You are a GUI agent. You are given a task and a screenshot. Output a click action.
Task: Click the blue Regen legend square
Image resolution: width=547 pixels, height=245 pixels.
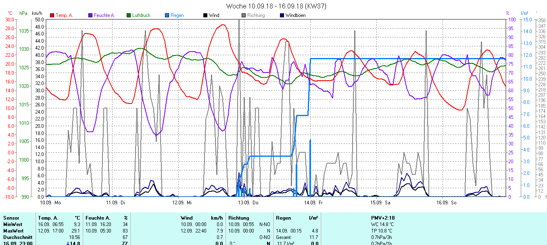[167, 15]
